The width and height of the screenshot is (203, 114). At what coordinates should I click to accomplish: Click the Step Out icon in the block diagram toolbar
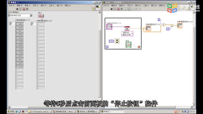point(140,9)
